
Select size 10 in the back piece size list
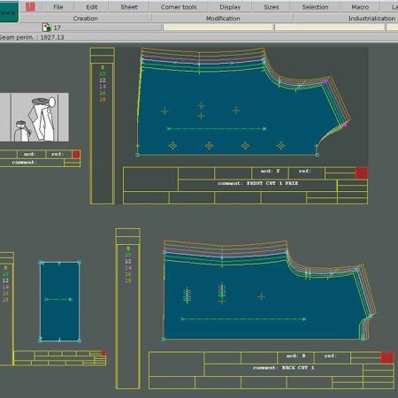(x=128, y=255)
